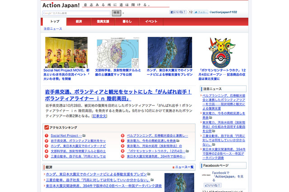Open ranking item 6 ペルプランニング link
The width and height of the screenshot is (289, 192).
point(158,136)
